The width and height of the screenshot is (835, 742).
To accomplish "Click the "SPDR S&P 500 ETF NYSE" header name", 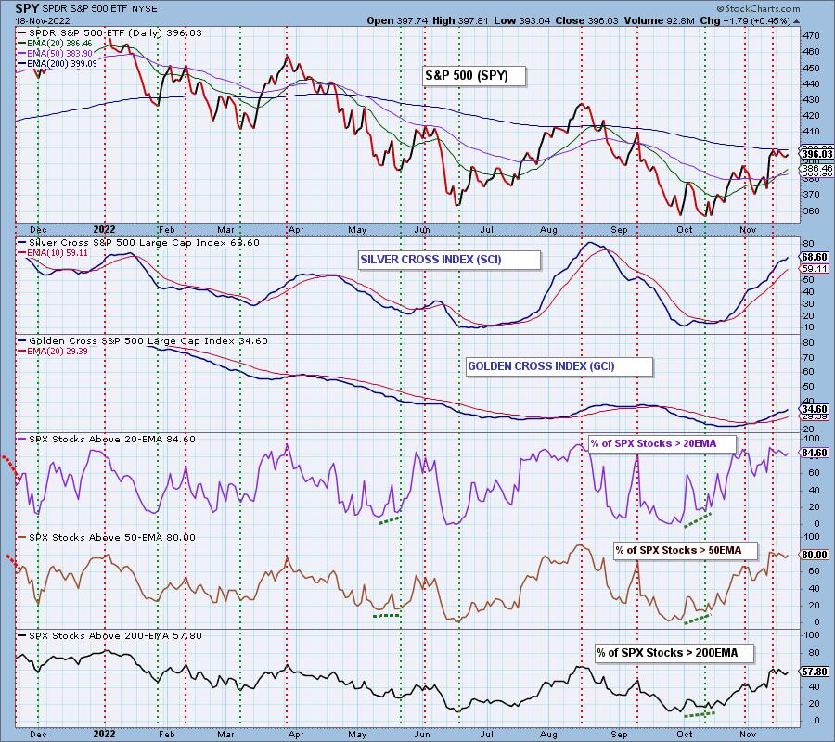I will 100,9.
